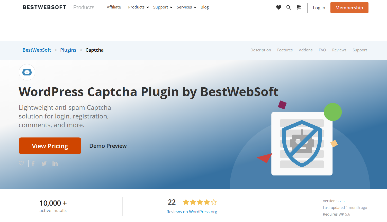Go to BestWebSoft breadcrumb link
Viewport: 387px width, 222px height.
coord(37,50)
